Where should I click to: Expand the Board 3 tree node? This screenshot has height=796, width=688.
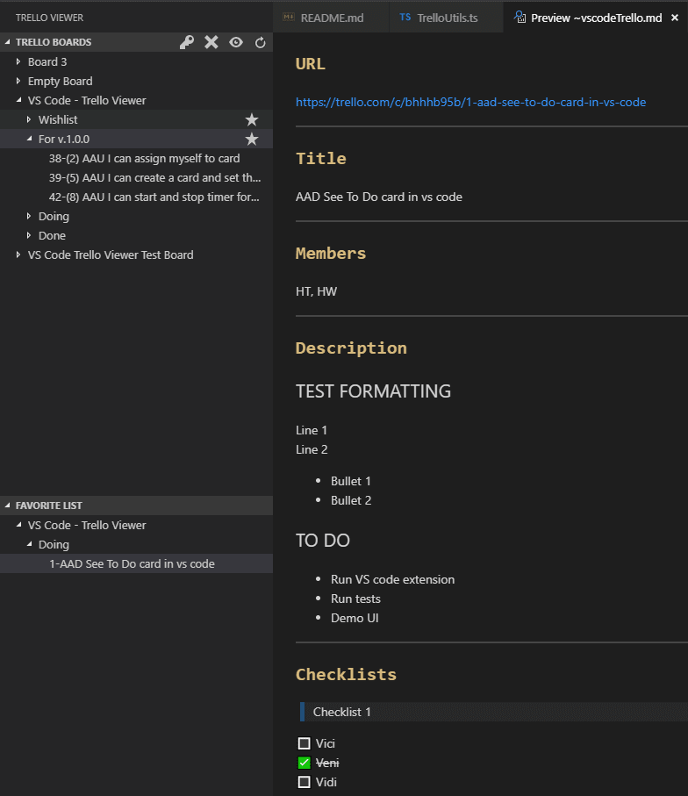coord(18,61)
